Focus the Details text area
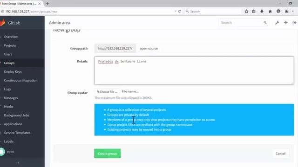Screen dimensions: 298x167 (x=194, y=71)
